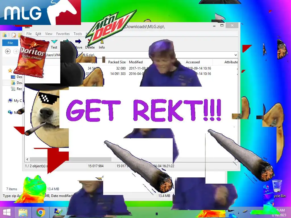Click the taskbar clock and date

coord(279,213)
